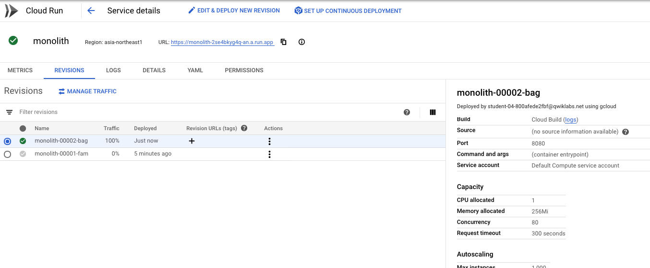The width and height of the screenshot is (650, 268).
Task: Click the Cloud Run logo icon
Action: pos(12,11)
